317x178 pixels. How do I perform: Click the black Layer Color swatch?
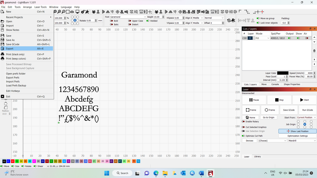point(283,73)
